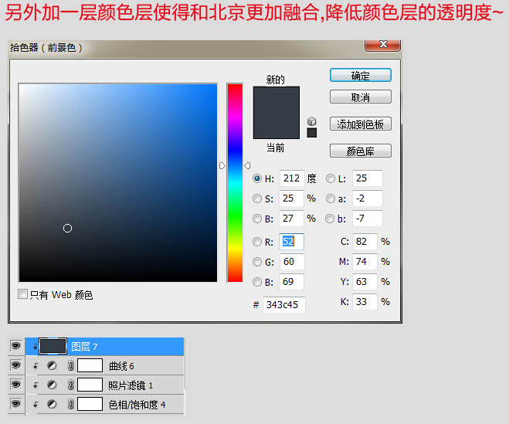Click the blue field showing 69
Screen dimensions: 509x424
(x=292, y=282)
